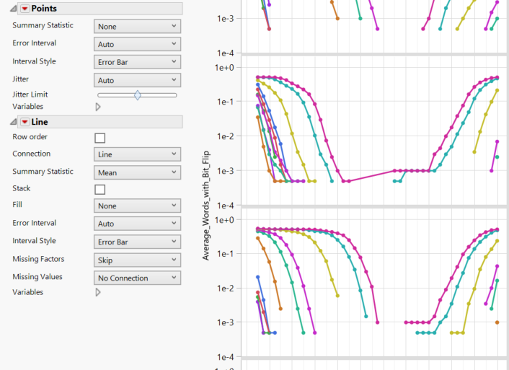
Task: Open the Points red triangle menu
Action: coord(25,9)
